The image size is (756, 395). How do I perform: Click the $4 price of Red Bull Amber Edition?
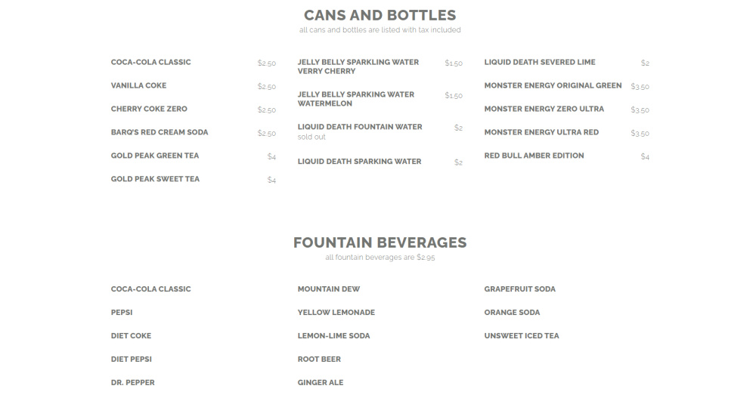click(x=645, y=156)
